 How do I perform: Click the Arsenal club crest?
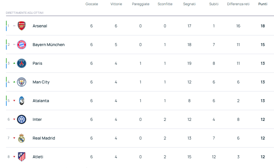point(22,26)
